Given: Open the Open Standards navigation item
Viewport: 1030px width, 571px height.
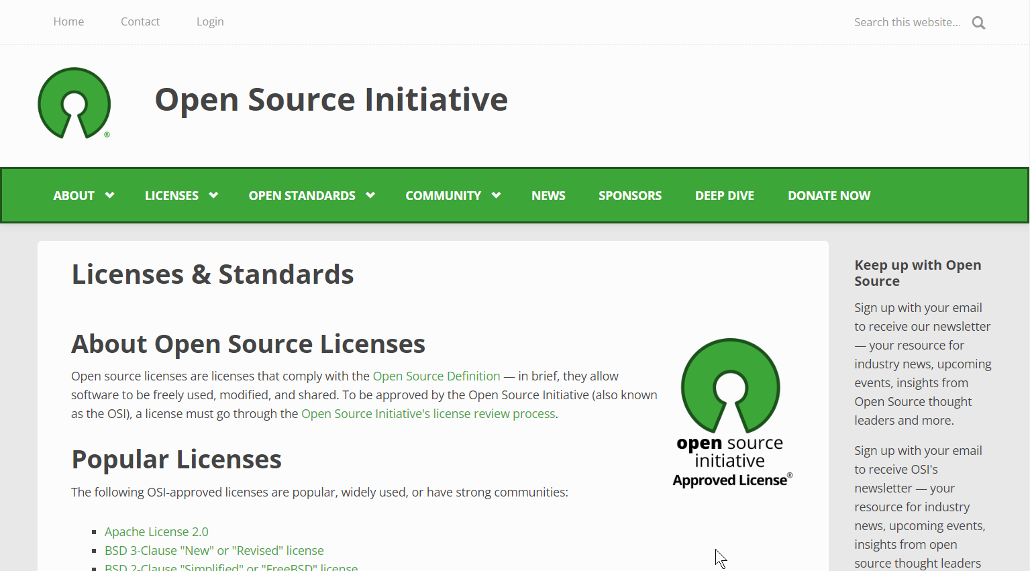Looking at the screenshot, I should [302, 195].
